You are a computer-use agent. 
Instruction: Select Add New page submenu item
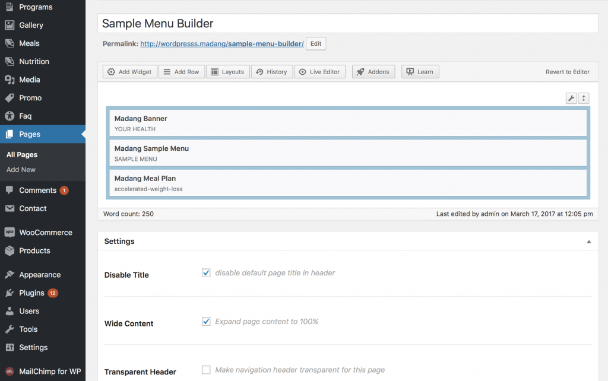point(21,169)
